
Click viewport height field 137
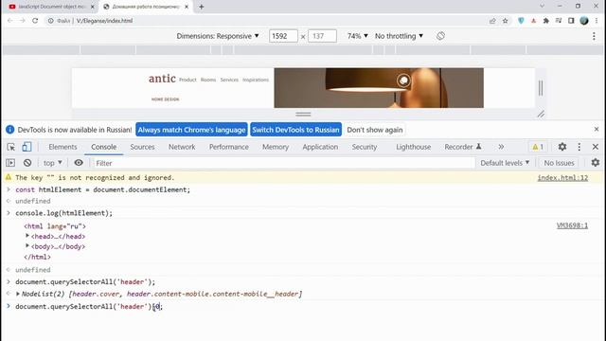322,36
